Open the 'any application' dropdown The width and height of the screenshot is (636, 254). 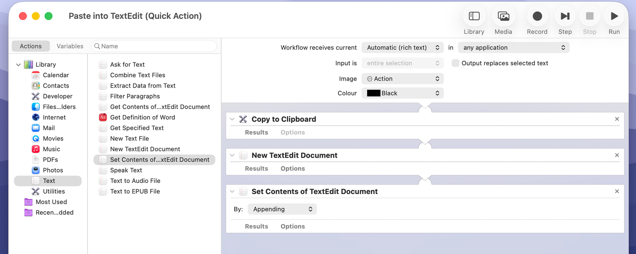[x=514, y=48]
